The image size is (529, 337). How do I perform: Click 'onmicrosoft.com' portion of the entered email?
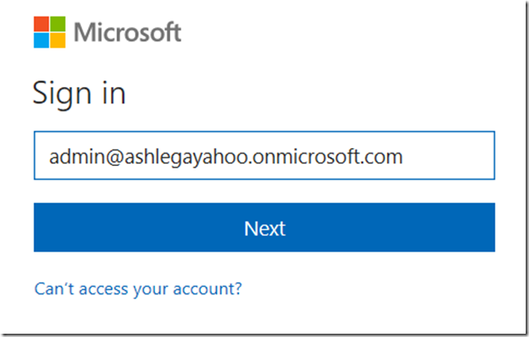click(x=327, y=157)
